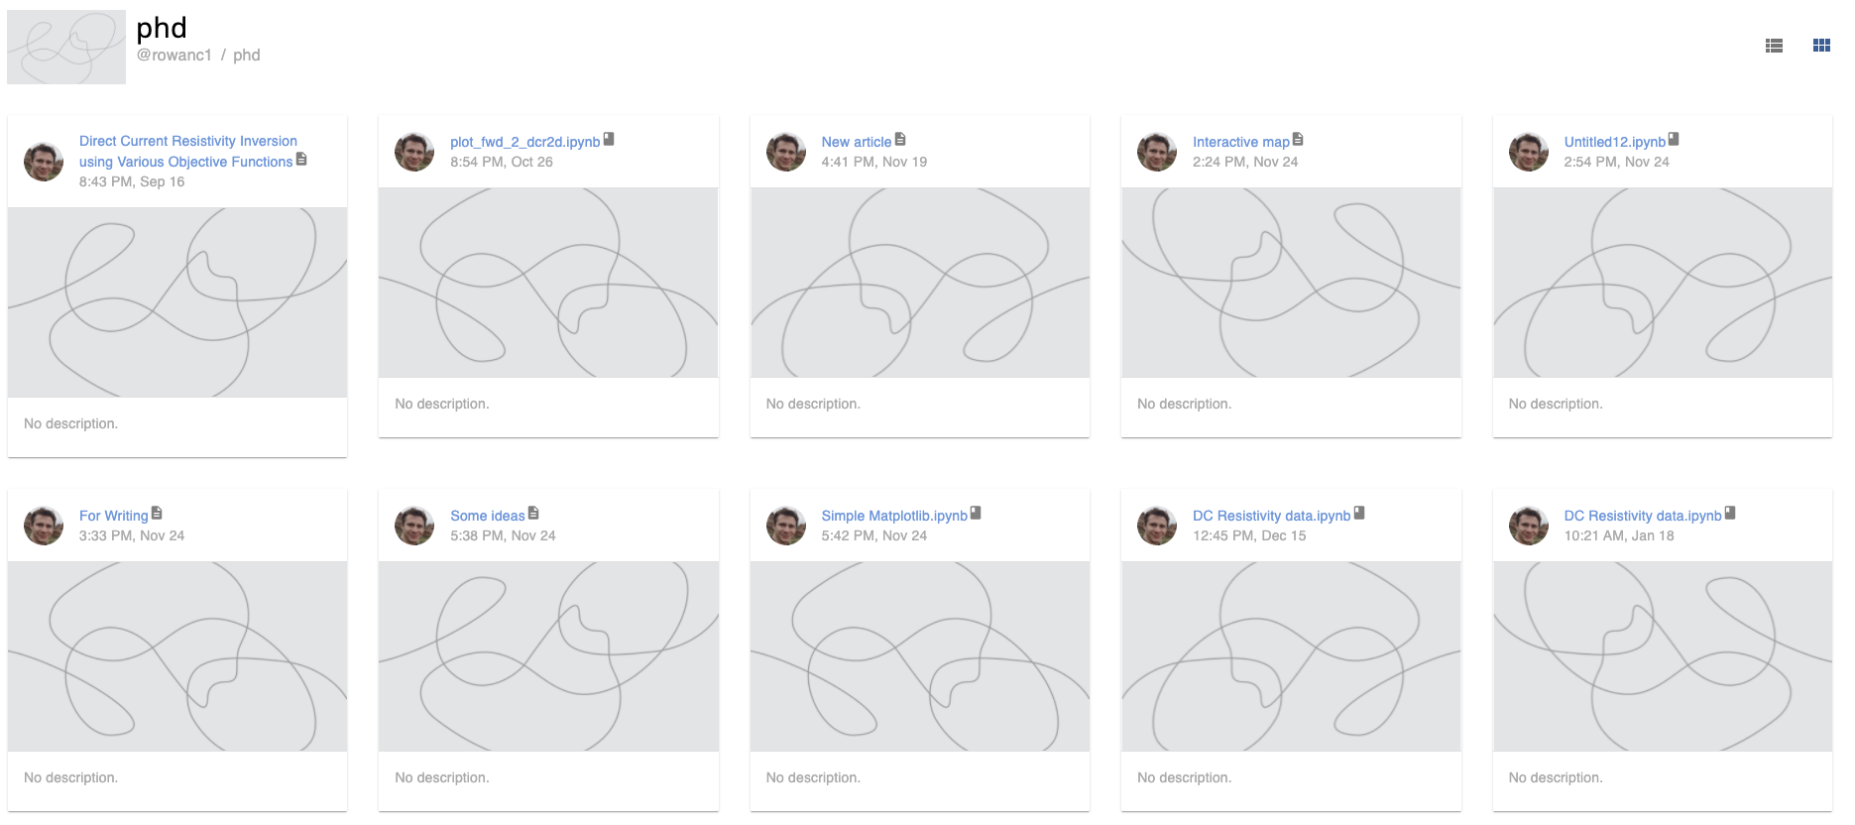
Task: Open Direct Current Resistivity Inversion article
Action: click(x=187, y=152)
